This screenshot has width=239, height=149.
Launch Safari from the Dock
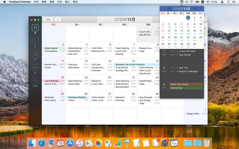[x=42, y=143]
